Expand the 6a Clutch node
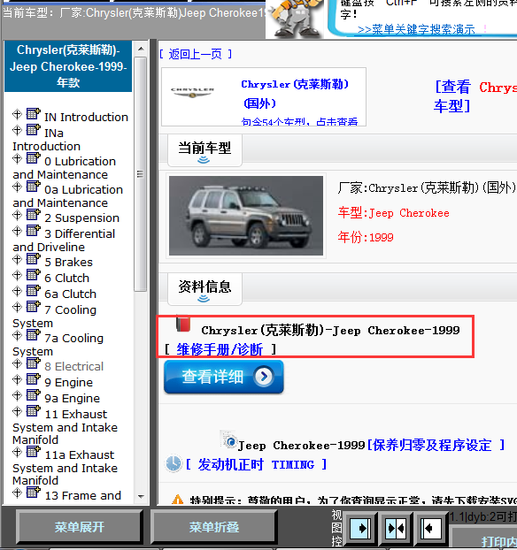Screen dimensions: 517x550 tap(17, 291)
